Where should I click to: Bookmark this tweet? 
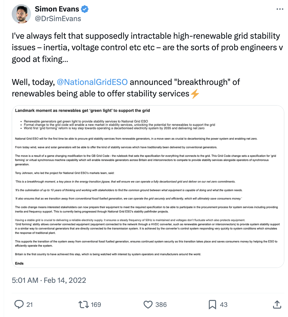point(212,304)
